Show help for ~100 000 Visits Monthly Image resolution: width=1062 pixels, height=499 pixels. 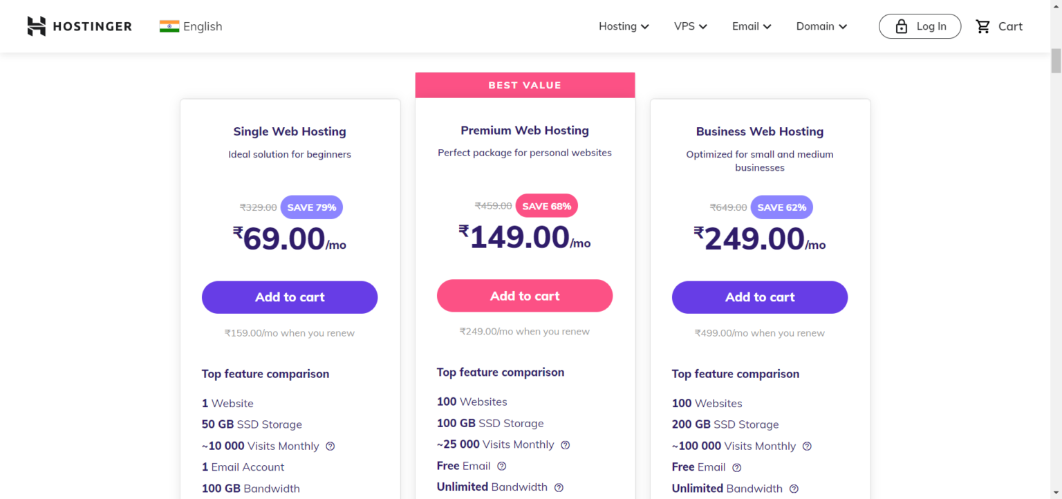pyautogui.click(x=807, y=446)
